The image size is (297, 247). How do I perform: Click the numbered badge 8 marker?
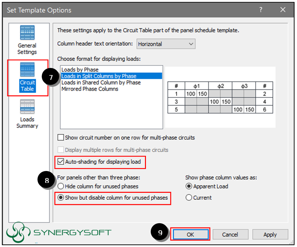point(46,181)
